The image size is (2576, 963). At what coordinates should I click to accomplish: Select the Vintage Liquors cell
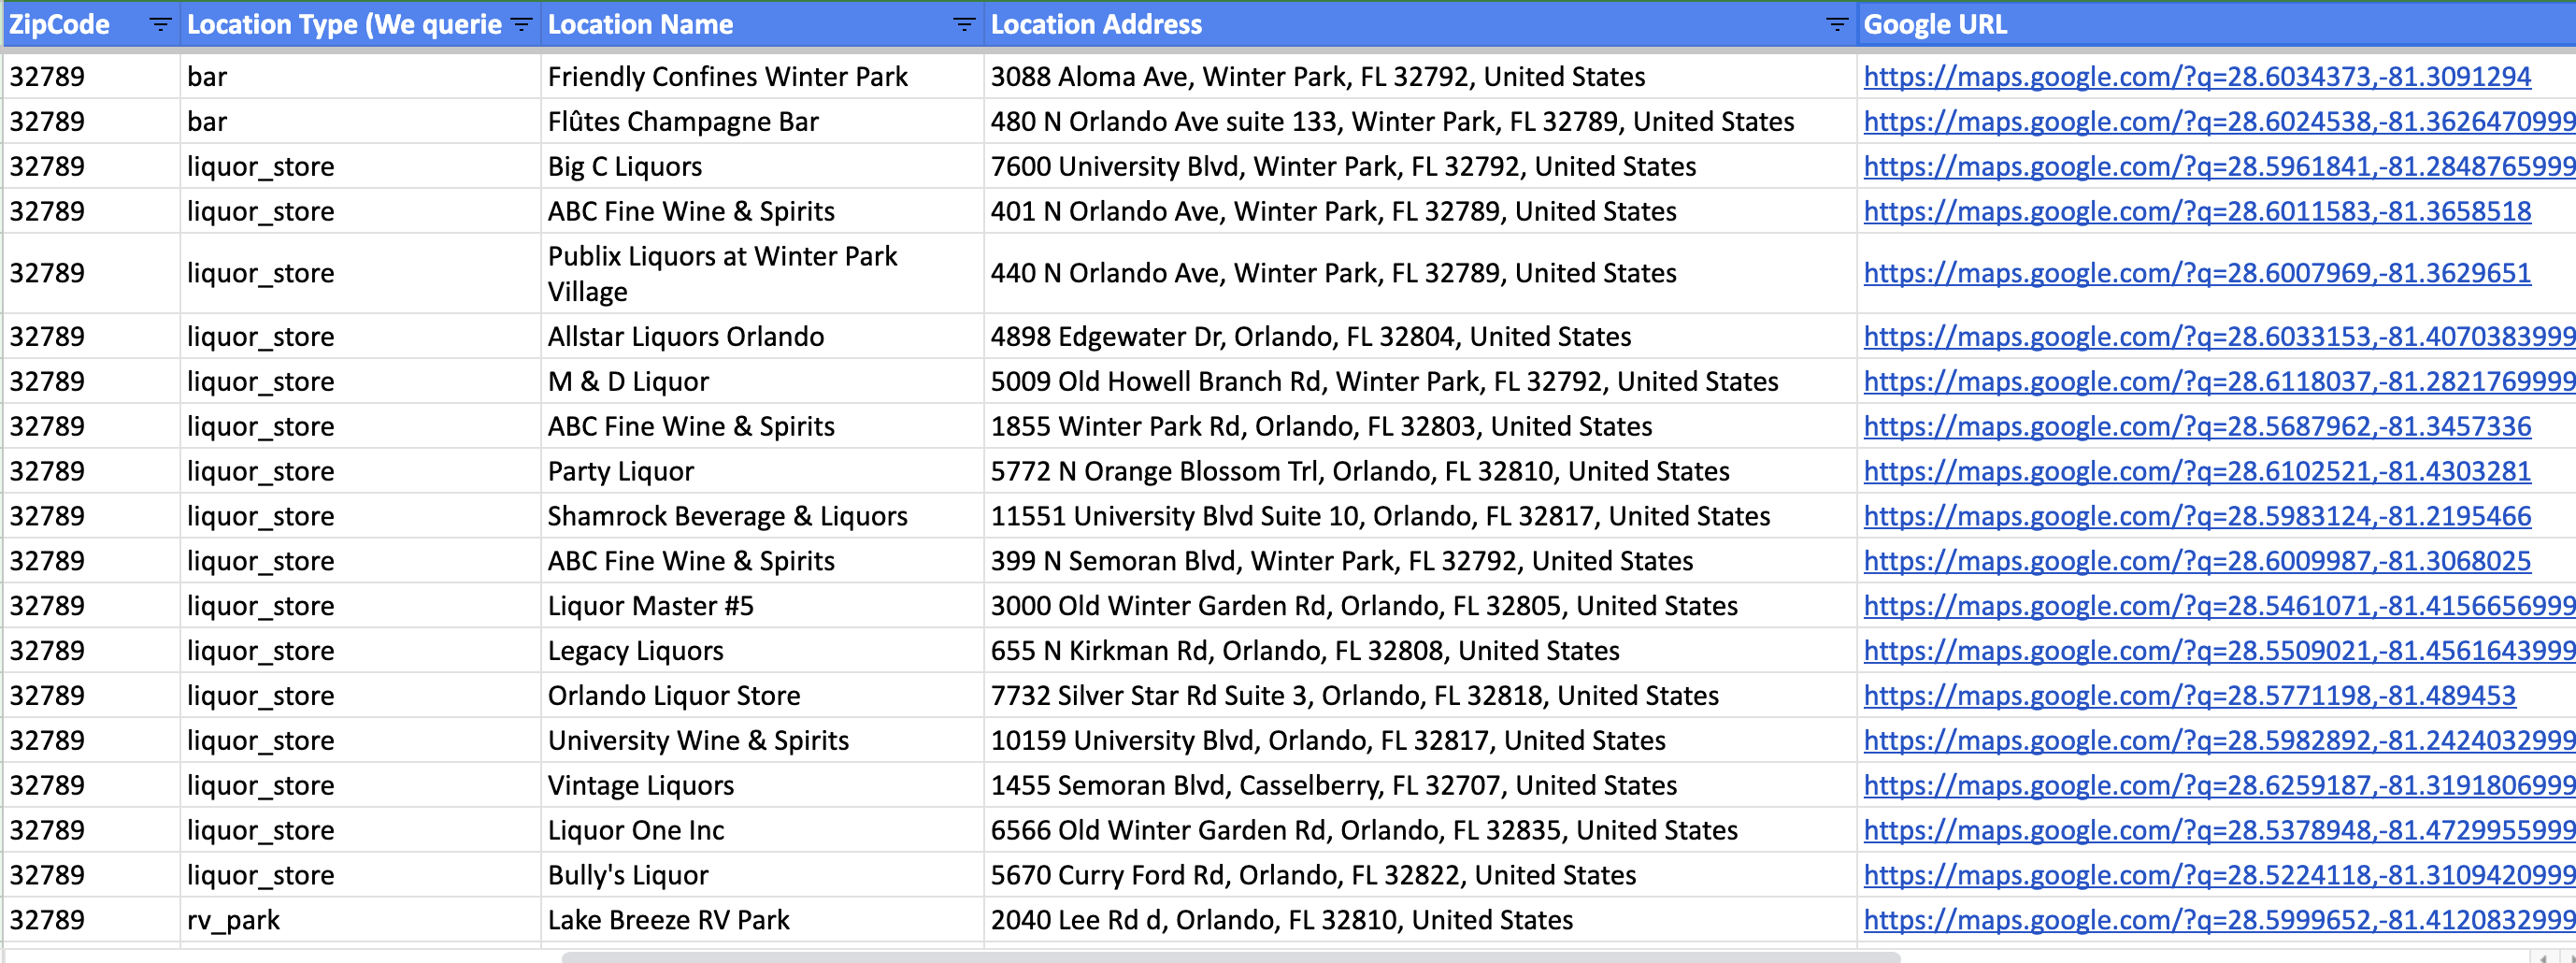tap(762, 787)
